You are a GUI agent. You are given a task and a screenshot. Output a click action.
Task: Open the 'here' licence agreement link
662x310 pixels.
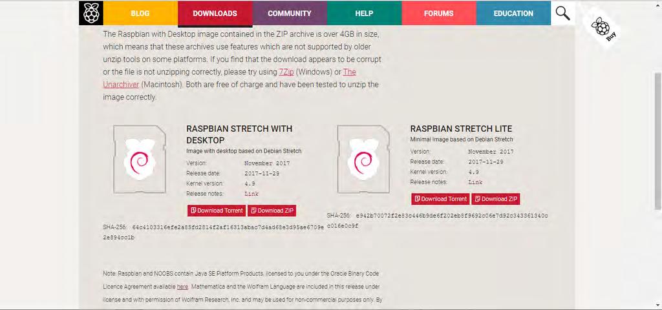(182, 287)
